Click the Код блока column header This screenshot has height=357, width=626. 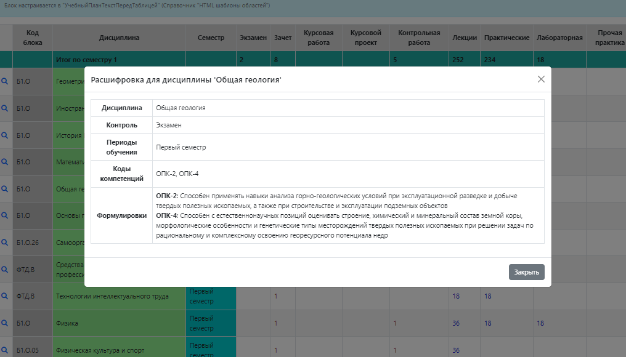coord(33,38)
